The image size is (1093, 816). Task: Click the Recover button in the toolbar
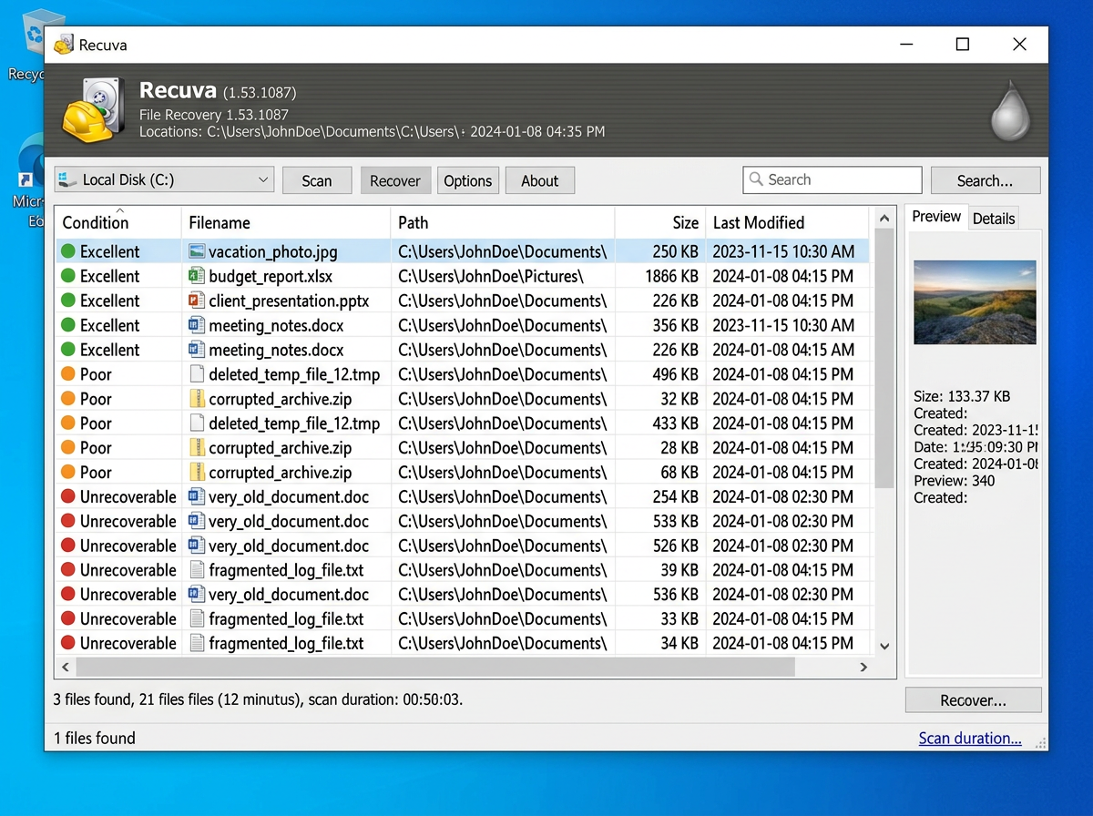click(x=395, y=180)
